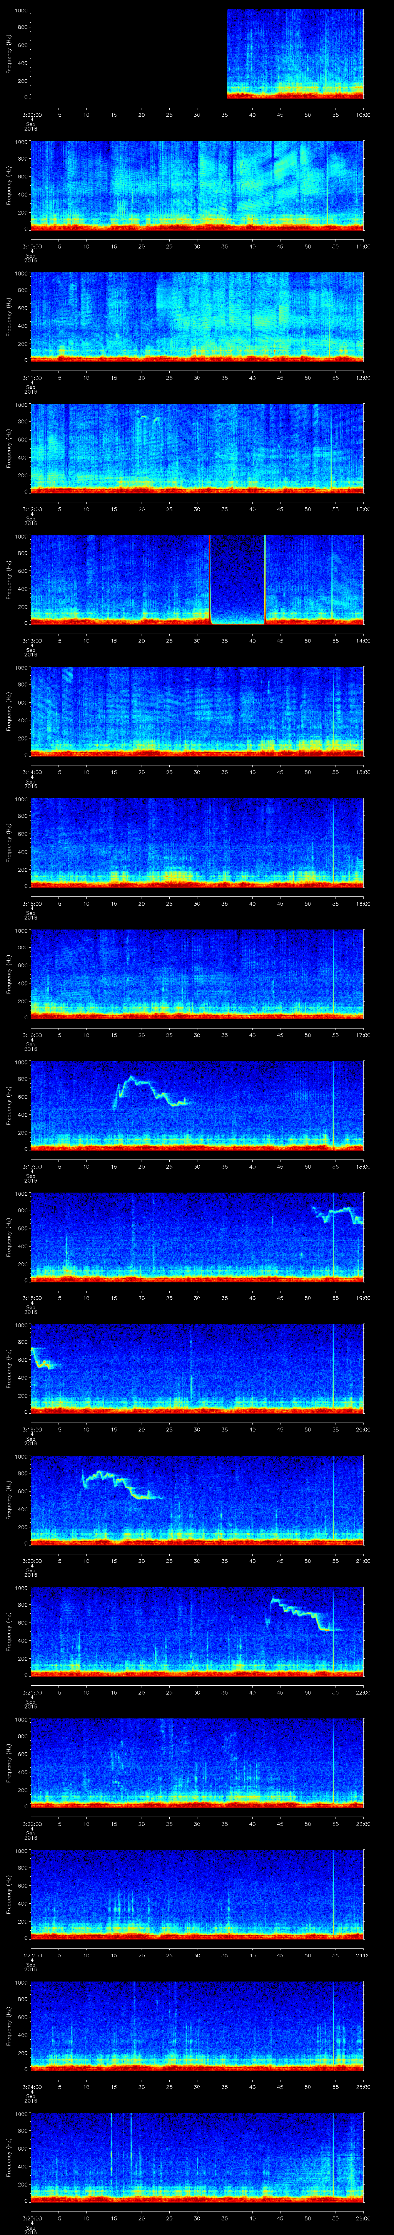Click the spectrogram panel starting at 3:15:00
This screenshot has width=394, height=2235.
pos(197,842)
